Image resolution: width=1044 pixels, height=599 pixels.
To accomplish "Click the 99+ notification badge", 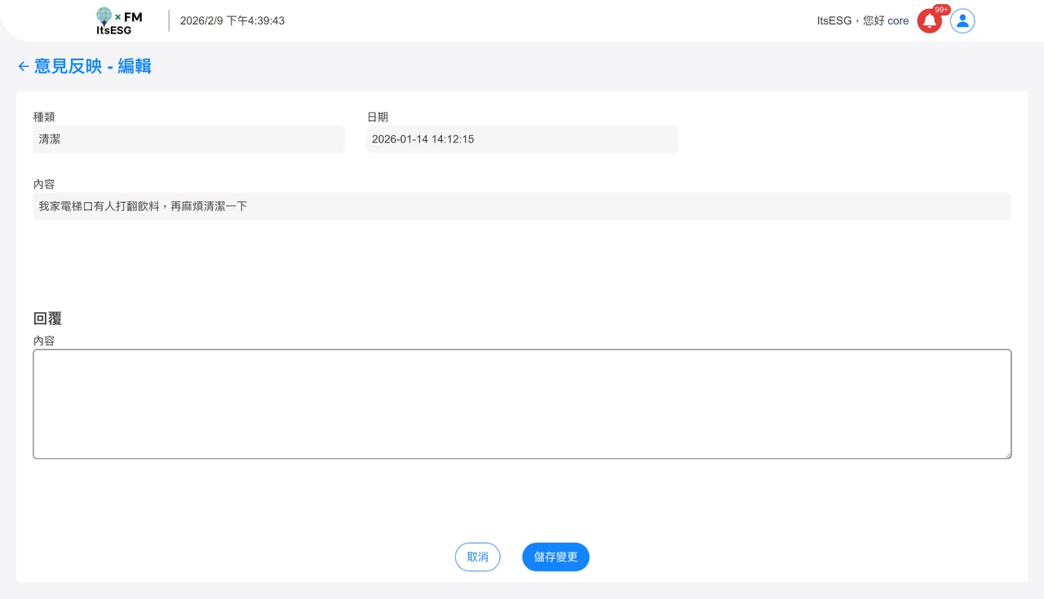I will coord(941,10).
